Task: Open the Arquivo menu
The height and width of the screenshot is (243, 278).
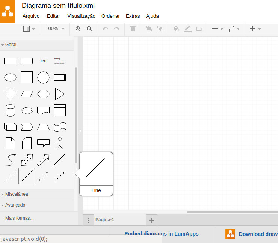Action: (x=31, y=16)
